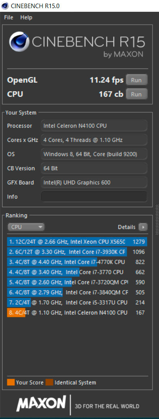Click the orange Your Score swatch
Image resolution: width=159 pixels, height=419 pixels.
[11, 383]
